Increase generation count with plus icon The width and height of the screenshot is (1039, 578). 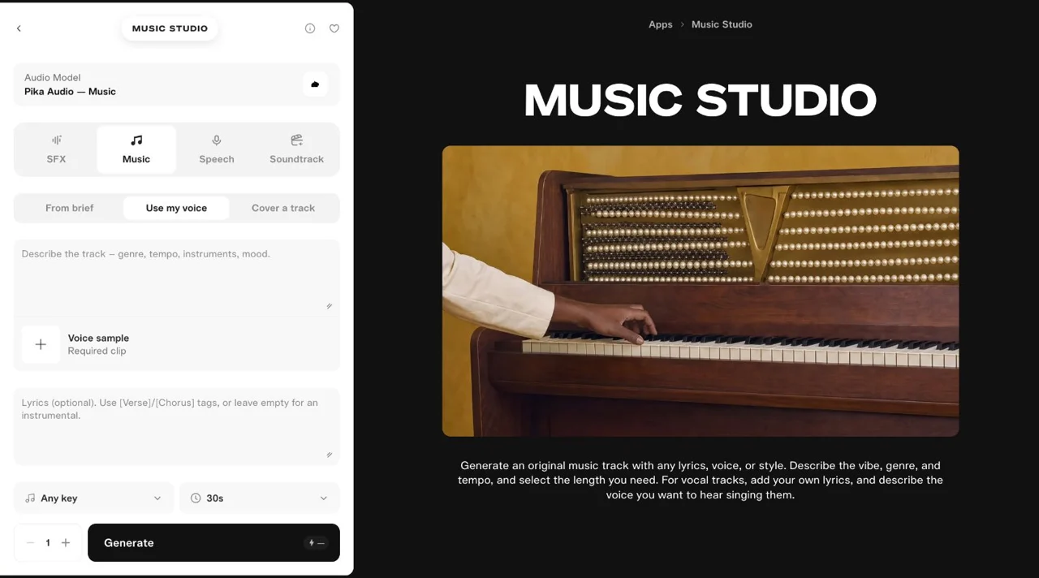pos(66,543)
